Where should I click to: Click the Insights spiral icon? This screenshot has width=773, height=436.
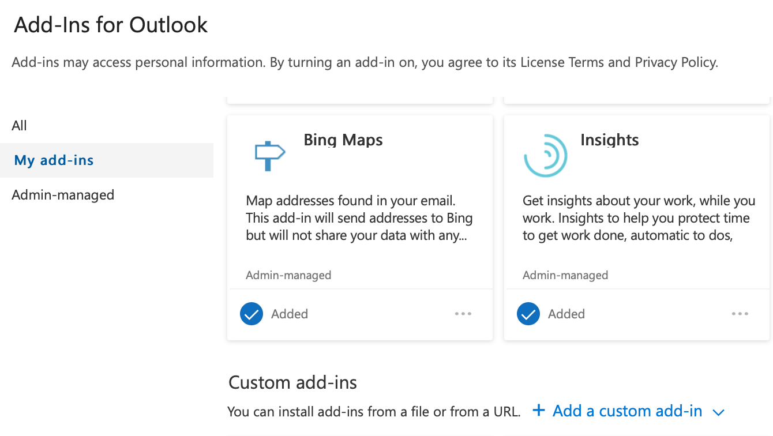[545, 155]
